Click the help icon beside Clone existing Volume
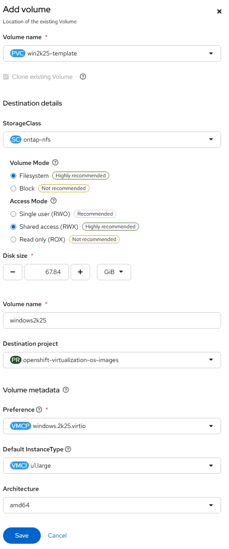Viewport: 229px width, 549px height. (x=83, y=77)
